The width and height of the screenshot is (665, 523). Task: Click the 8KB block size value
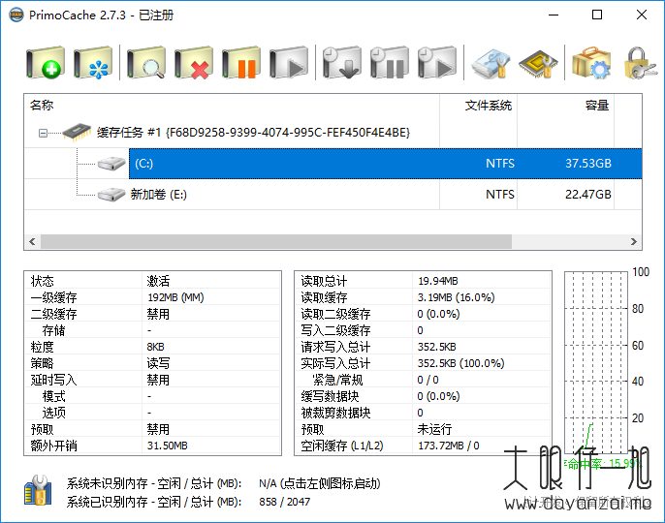pyautogui.click(x=156, y=347)
